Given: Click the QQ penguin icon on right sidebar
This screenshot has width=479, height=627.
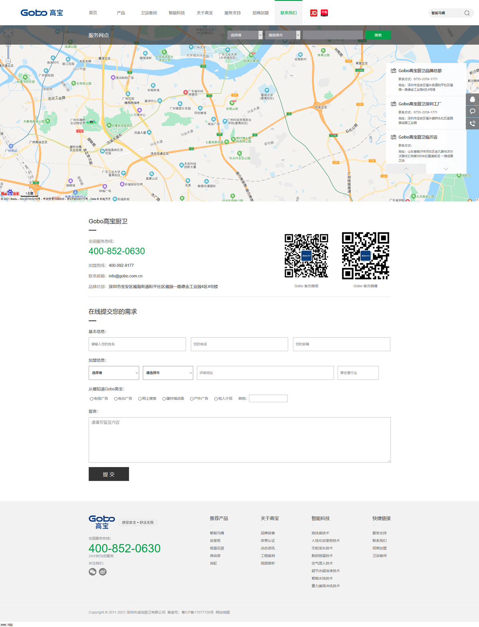Looking at the screenshot, I should [x=472, y=99].
